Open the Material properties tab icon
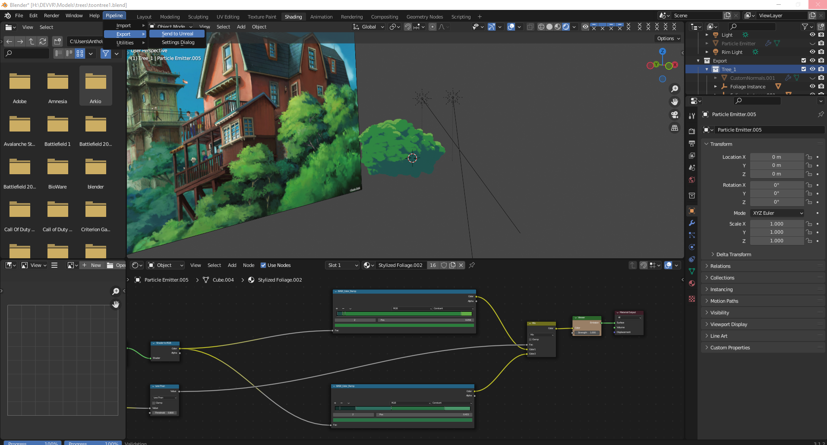This screenshot has width=827, height=445. point(692,283)
